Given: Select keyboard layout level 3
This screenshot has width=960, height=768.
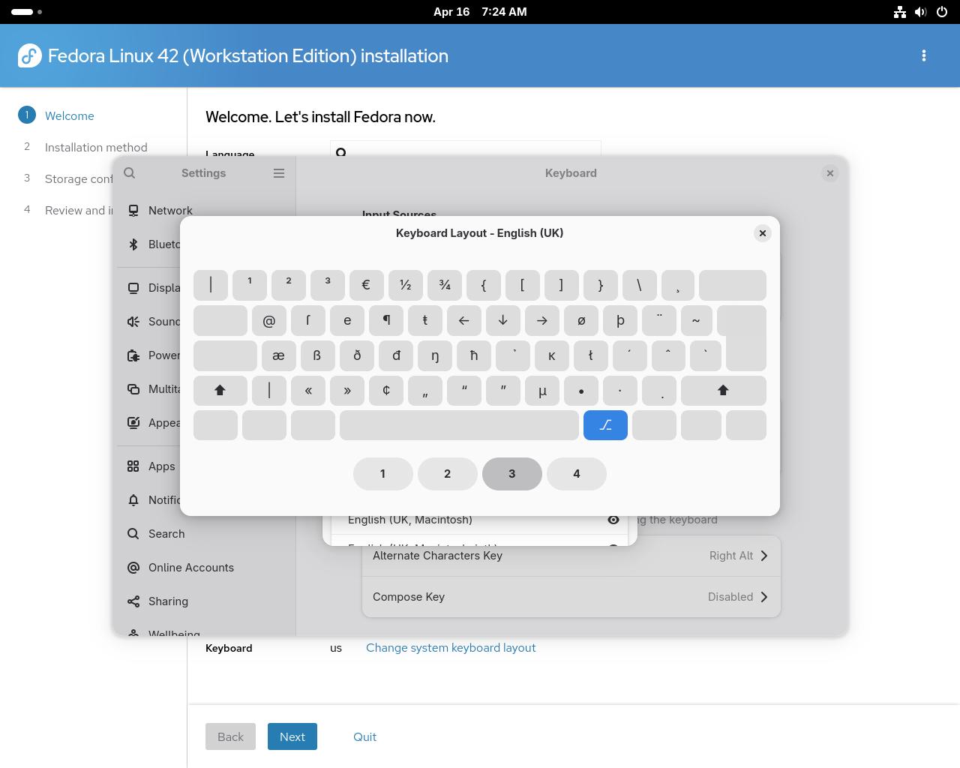Looking at the screenshot, I should (x=511, y=474).
